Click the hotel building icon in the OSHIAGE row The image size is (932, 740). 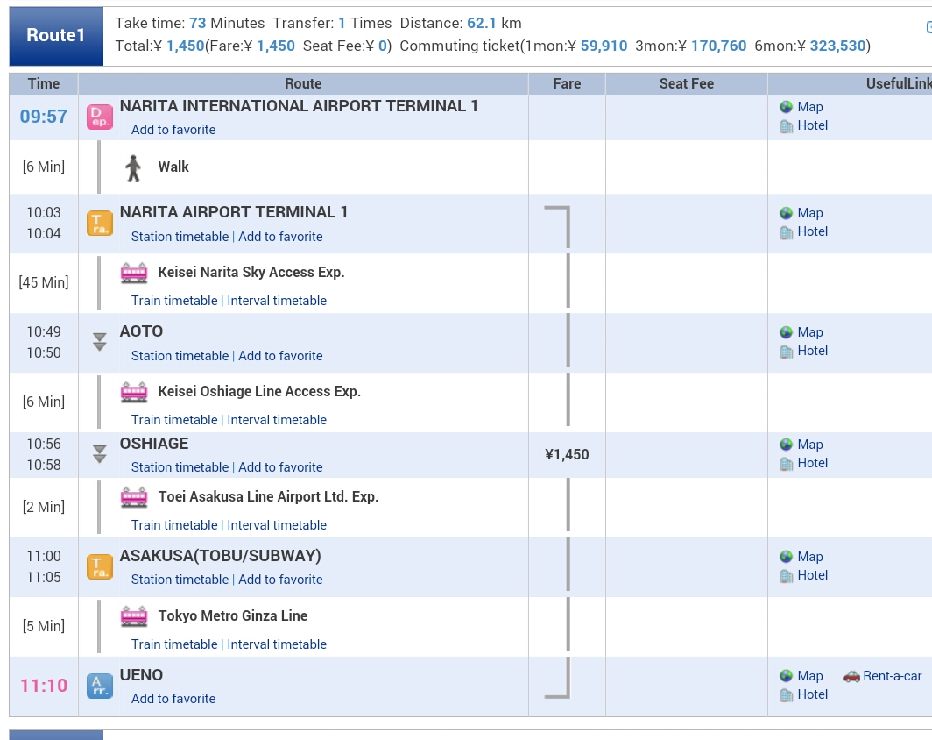pos(787,464)
